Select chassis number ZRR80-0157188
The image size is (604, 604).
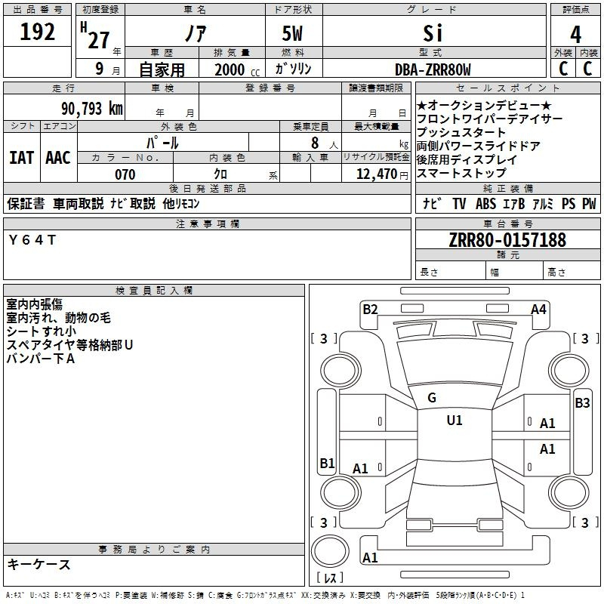(507, 240)
